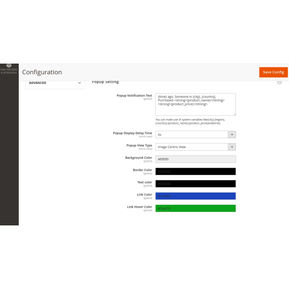The image size is (289, 289).
Task: Click the Popup Notification Text label
Action: pos(134,95)
